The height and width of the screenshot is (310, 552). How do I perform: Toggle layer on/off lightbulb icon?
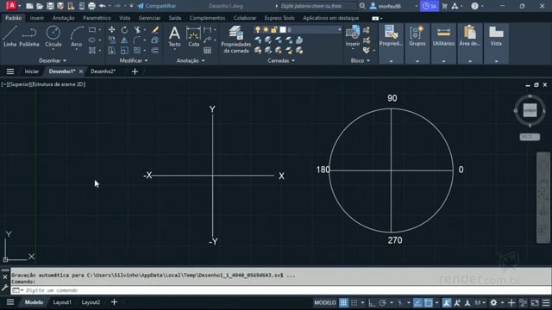[258, 30]
